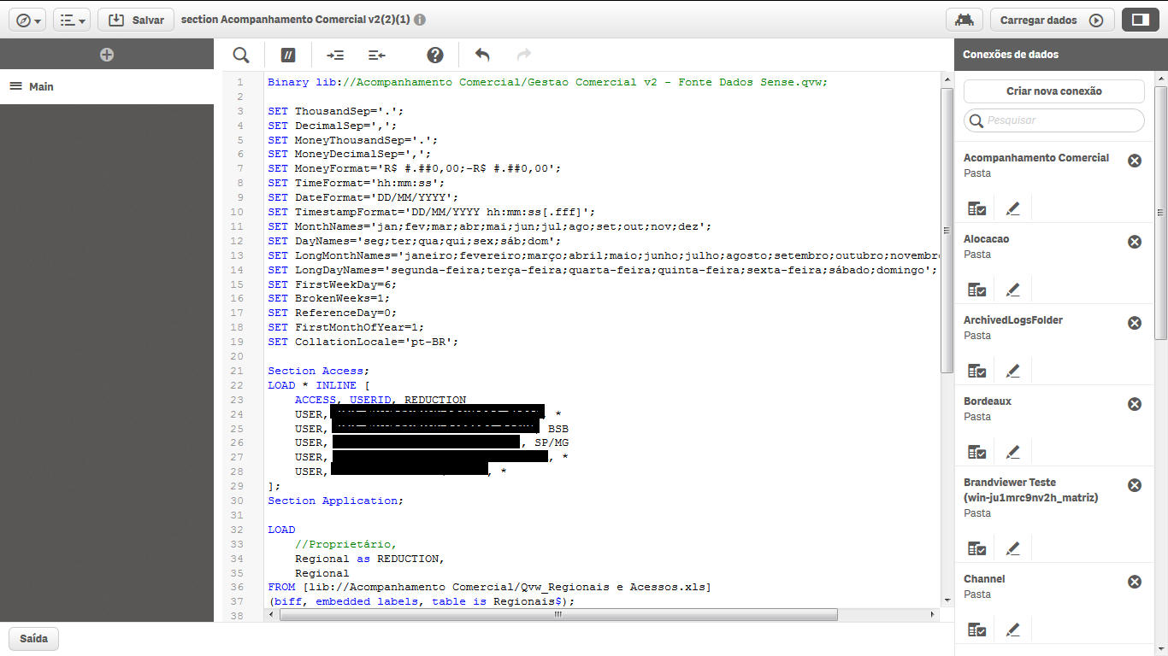Open search in script editor
1168x656 pixels.
tap(241, 56)
